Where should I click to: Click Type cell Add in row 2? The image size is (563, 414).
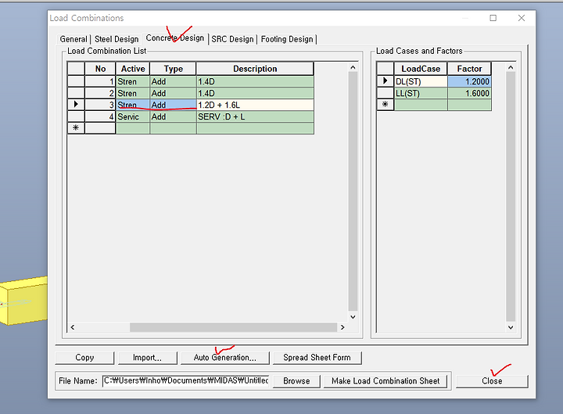coord(173,93)
